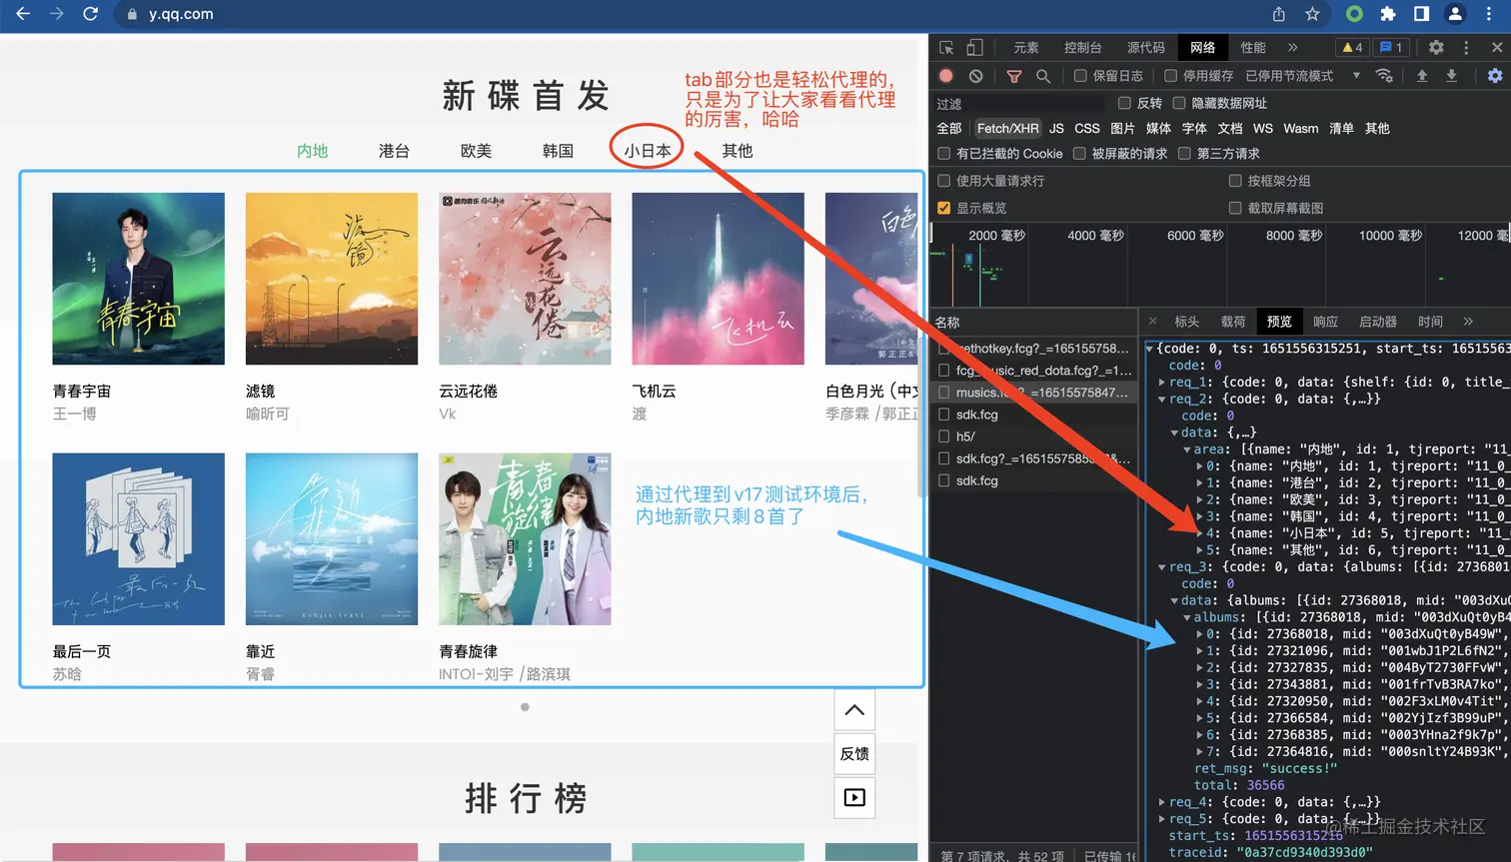Open network conditions wifi icon
Screen dimensions: 1511x862
click(1384, 76)
